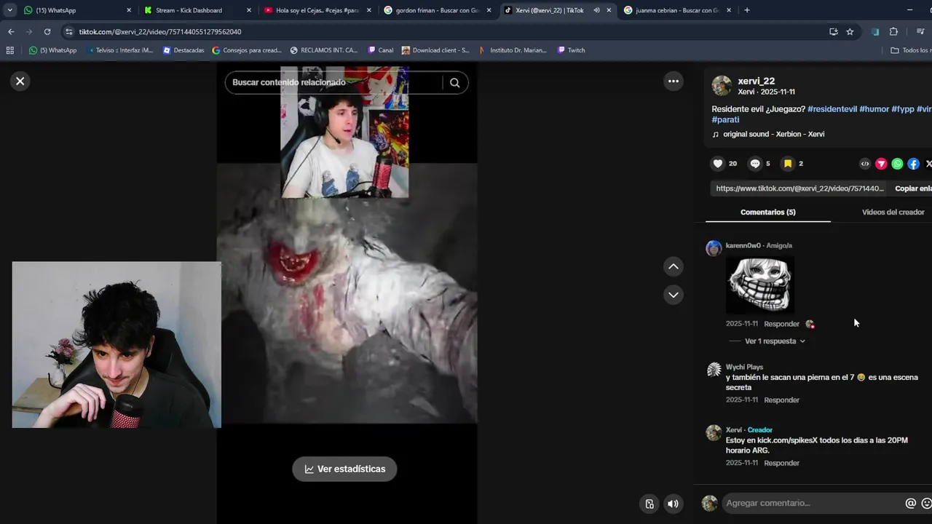The image size is (932, 524).
Task: Save video with the bookmark icon
Action: coord(788,164)
